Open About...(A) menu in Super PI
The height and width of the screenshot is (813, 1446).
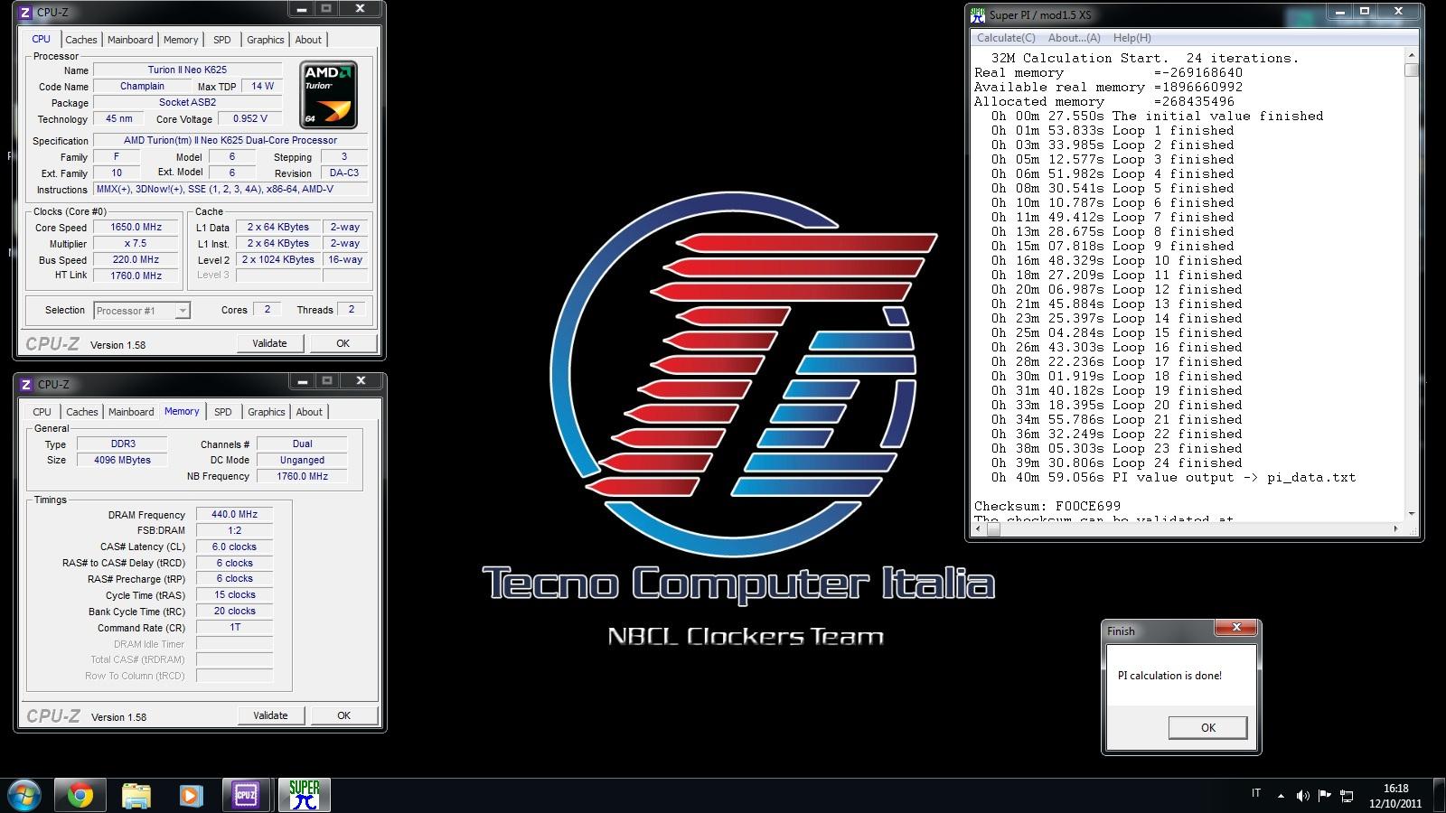pos(1074,38)
